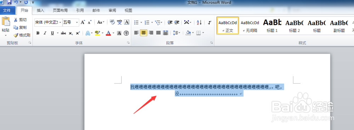Viewport: 354px width, 130px height.
Task: Switch to the Mailings (邮件) tab
Action: pyautogui.click(x=96, y=10)
